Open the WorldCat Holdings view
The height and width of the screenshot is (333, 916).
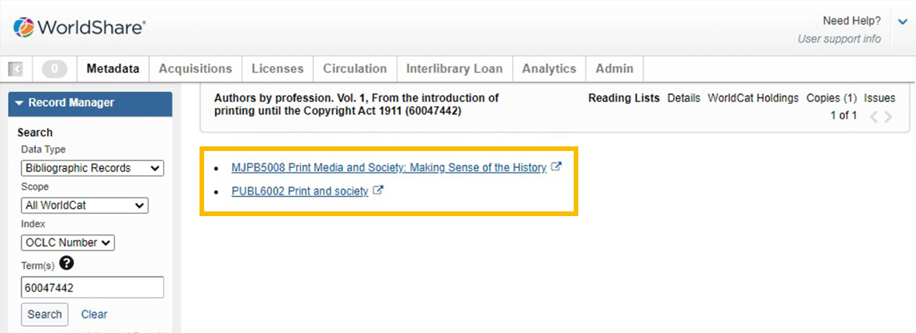click(x=753, y=98)
